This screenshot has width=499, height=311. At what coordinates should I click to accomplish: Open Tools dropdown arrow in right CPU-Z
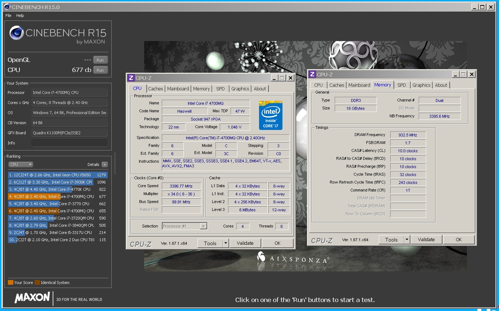[407, 240]
